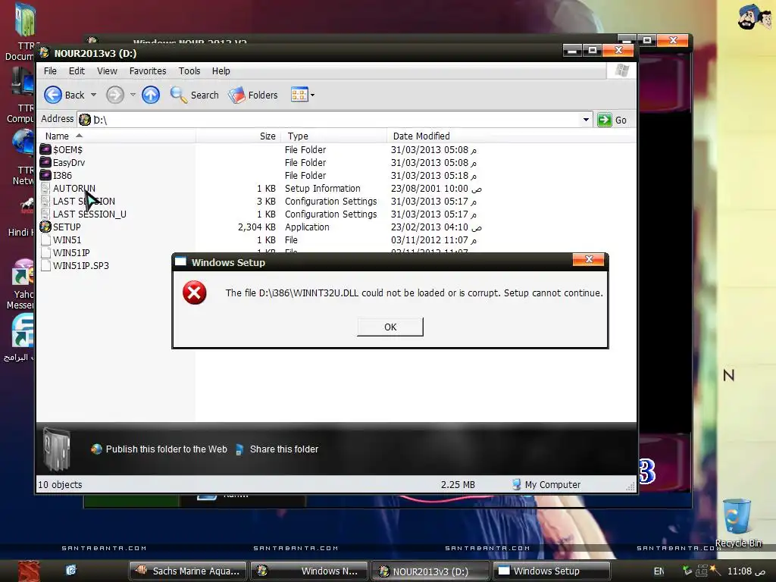This screenshot has width=776, height=582.
Task: Click My Computer in status bar
Action: click(546, 484)
